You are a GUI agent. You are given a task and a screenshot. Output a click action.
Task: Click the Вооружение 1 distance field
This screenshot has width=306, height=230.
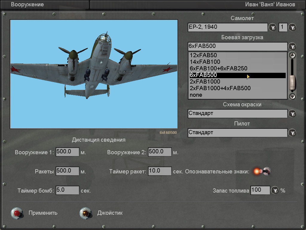point(68,152)
